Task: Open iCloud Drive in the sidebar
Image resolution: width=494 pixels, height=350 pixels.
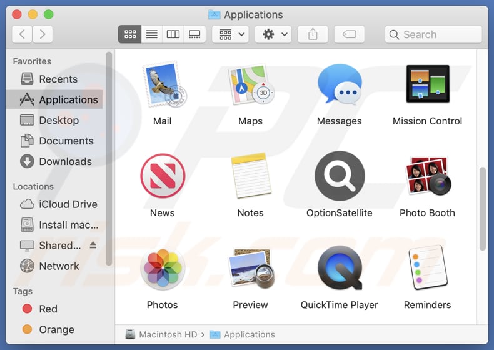Action: point(54,204)
